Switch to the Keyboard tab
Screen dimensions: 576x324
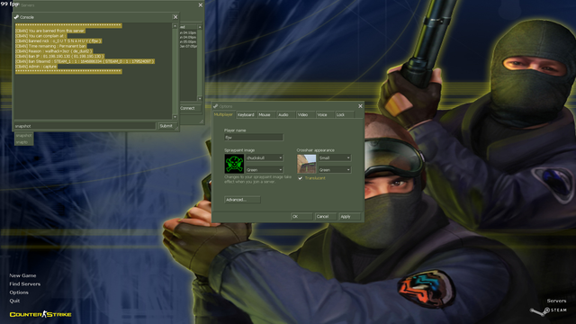246,115
